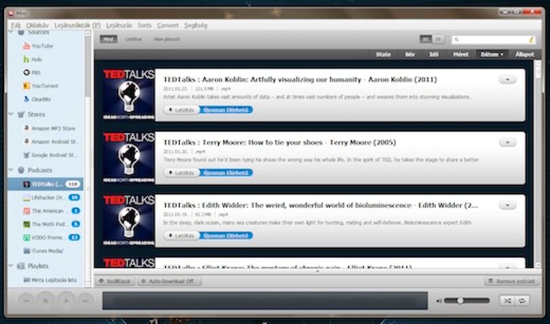Viewport: 550px width, 324px height.
Task: Click Letöltés button for Terry Moore talk
Action: (x=181, y=173)
